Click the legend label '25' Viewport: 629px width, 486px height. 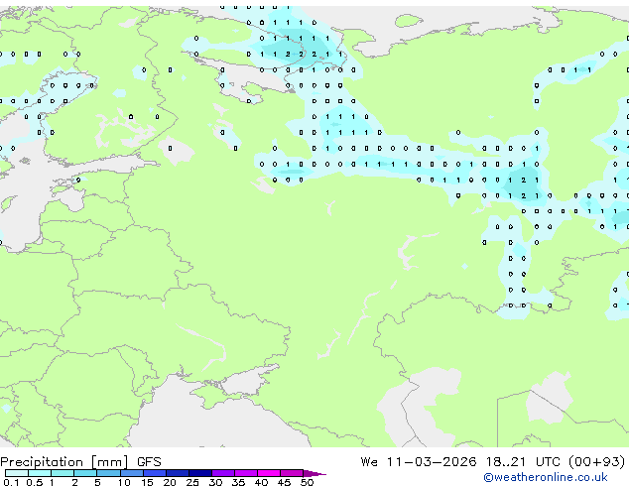point(192,482)
